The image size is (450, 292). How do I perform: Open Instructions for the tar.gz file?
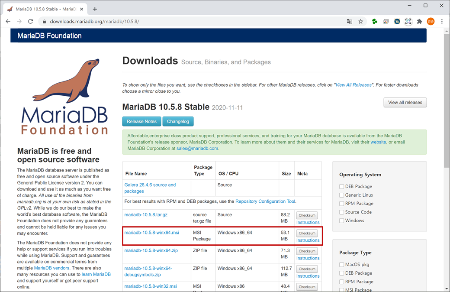pos(308,222)
